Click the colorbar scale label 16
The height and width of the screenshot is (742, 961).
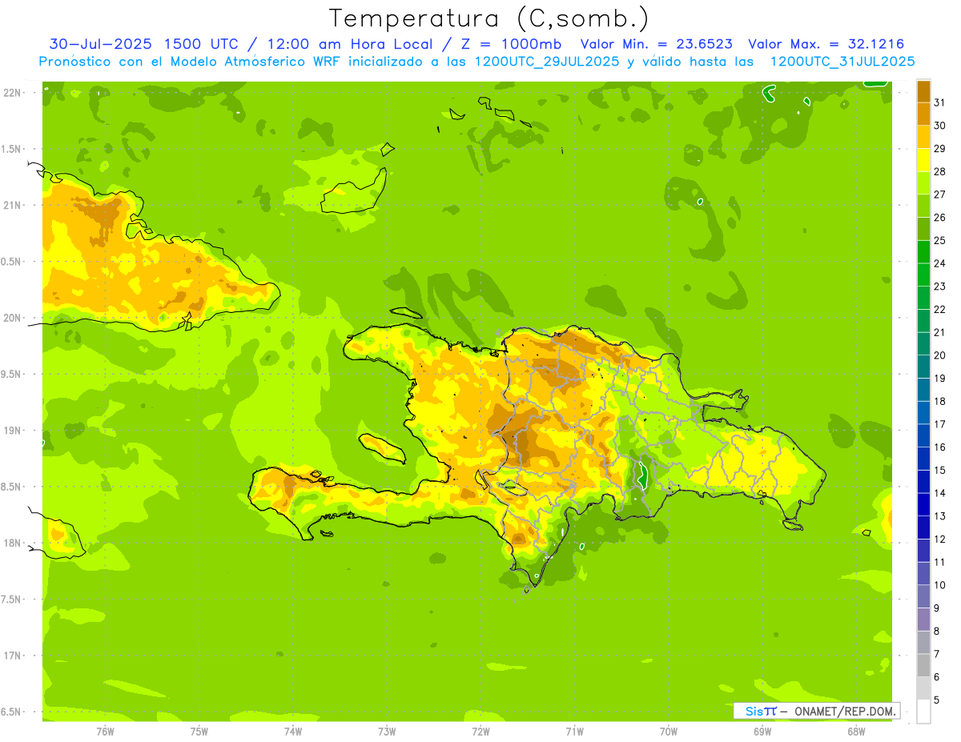[939, 447]
